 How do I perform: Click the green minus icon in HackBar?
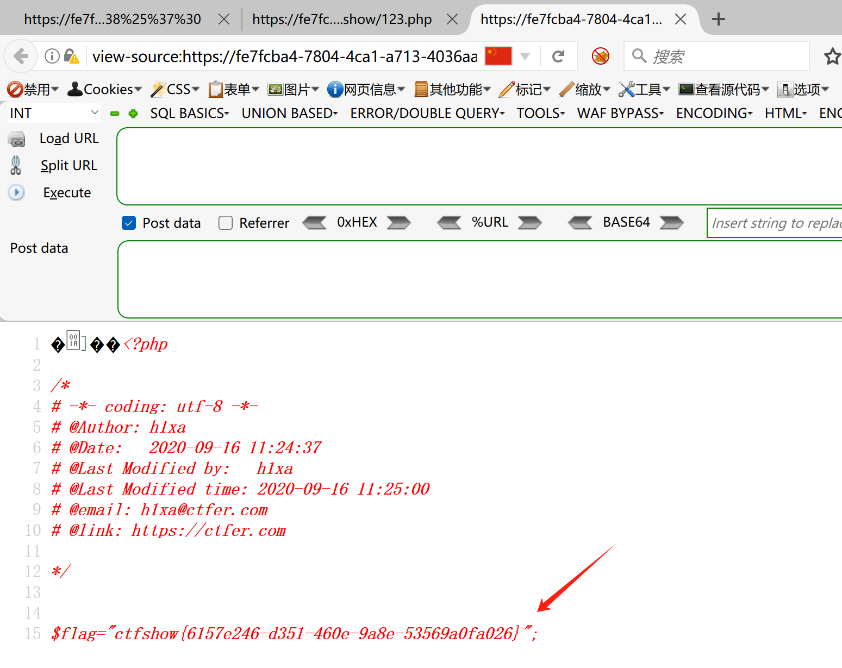pyautogui.click(x=115, y=114)
